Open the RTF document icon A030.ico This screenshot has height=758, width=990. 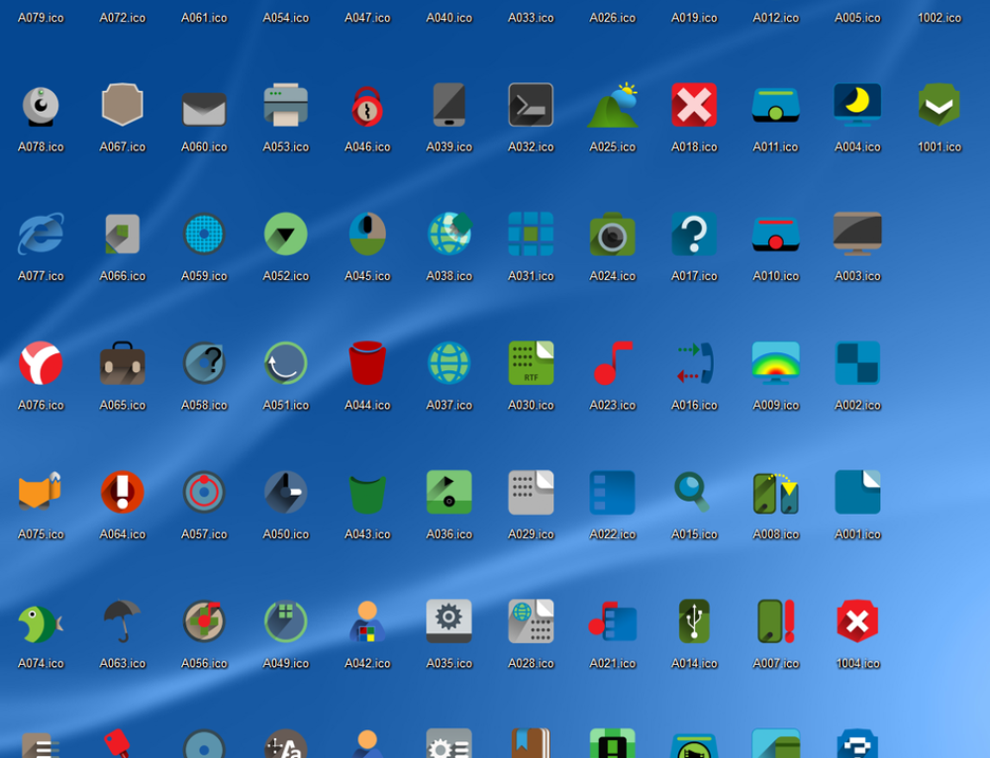531,362
